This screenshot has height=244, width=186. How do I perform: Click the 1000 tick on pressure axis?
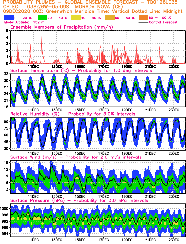(x=4, y=209)
